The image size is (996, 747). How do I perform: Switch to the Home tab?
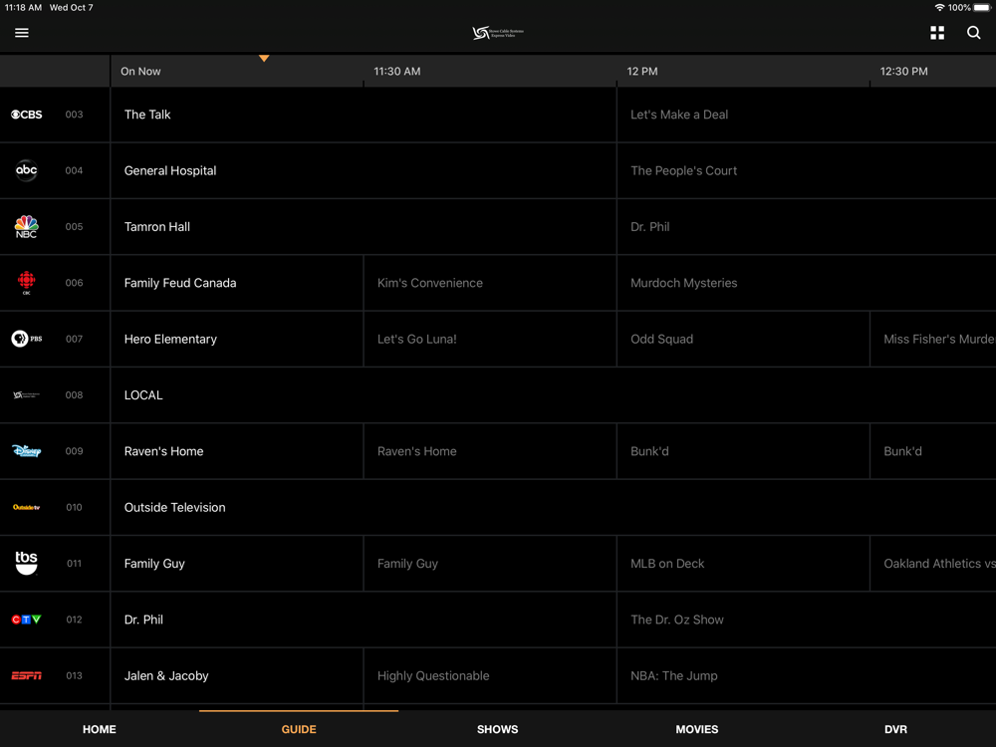pos(99,729)
